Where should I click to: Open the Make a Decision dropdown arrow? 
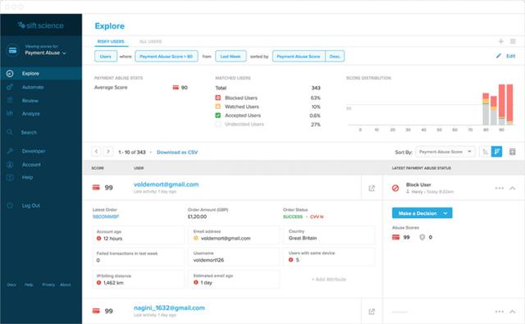445,213
